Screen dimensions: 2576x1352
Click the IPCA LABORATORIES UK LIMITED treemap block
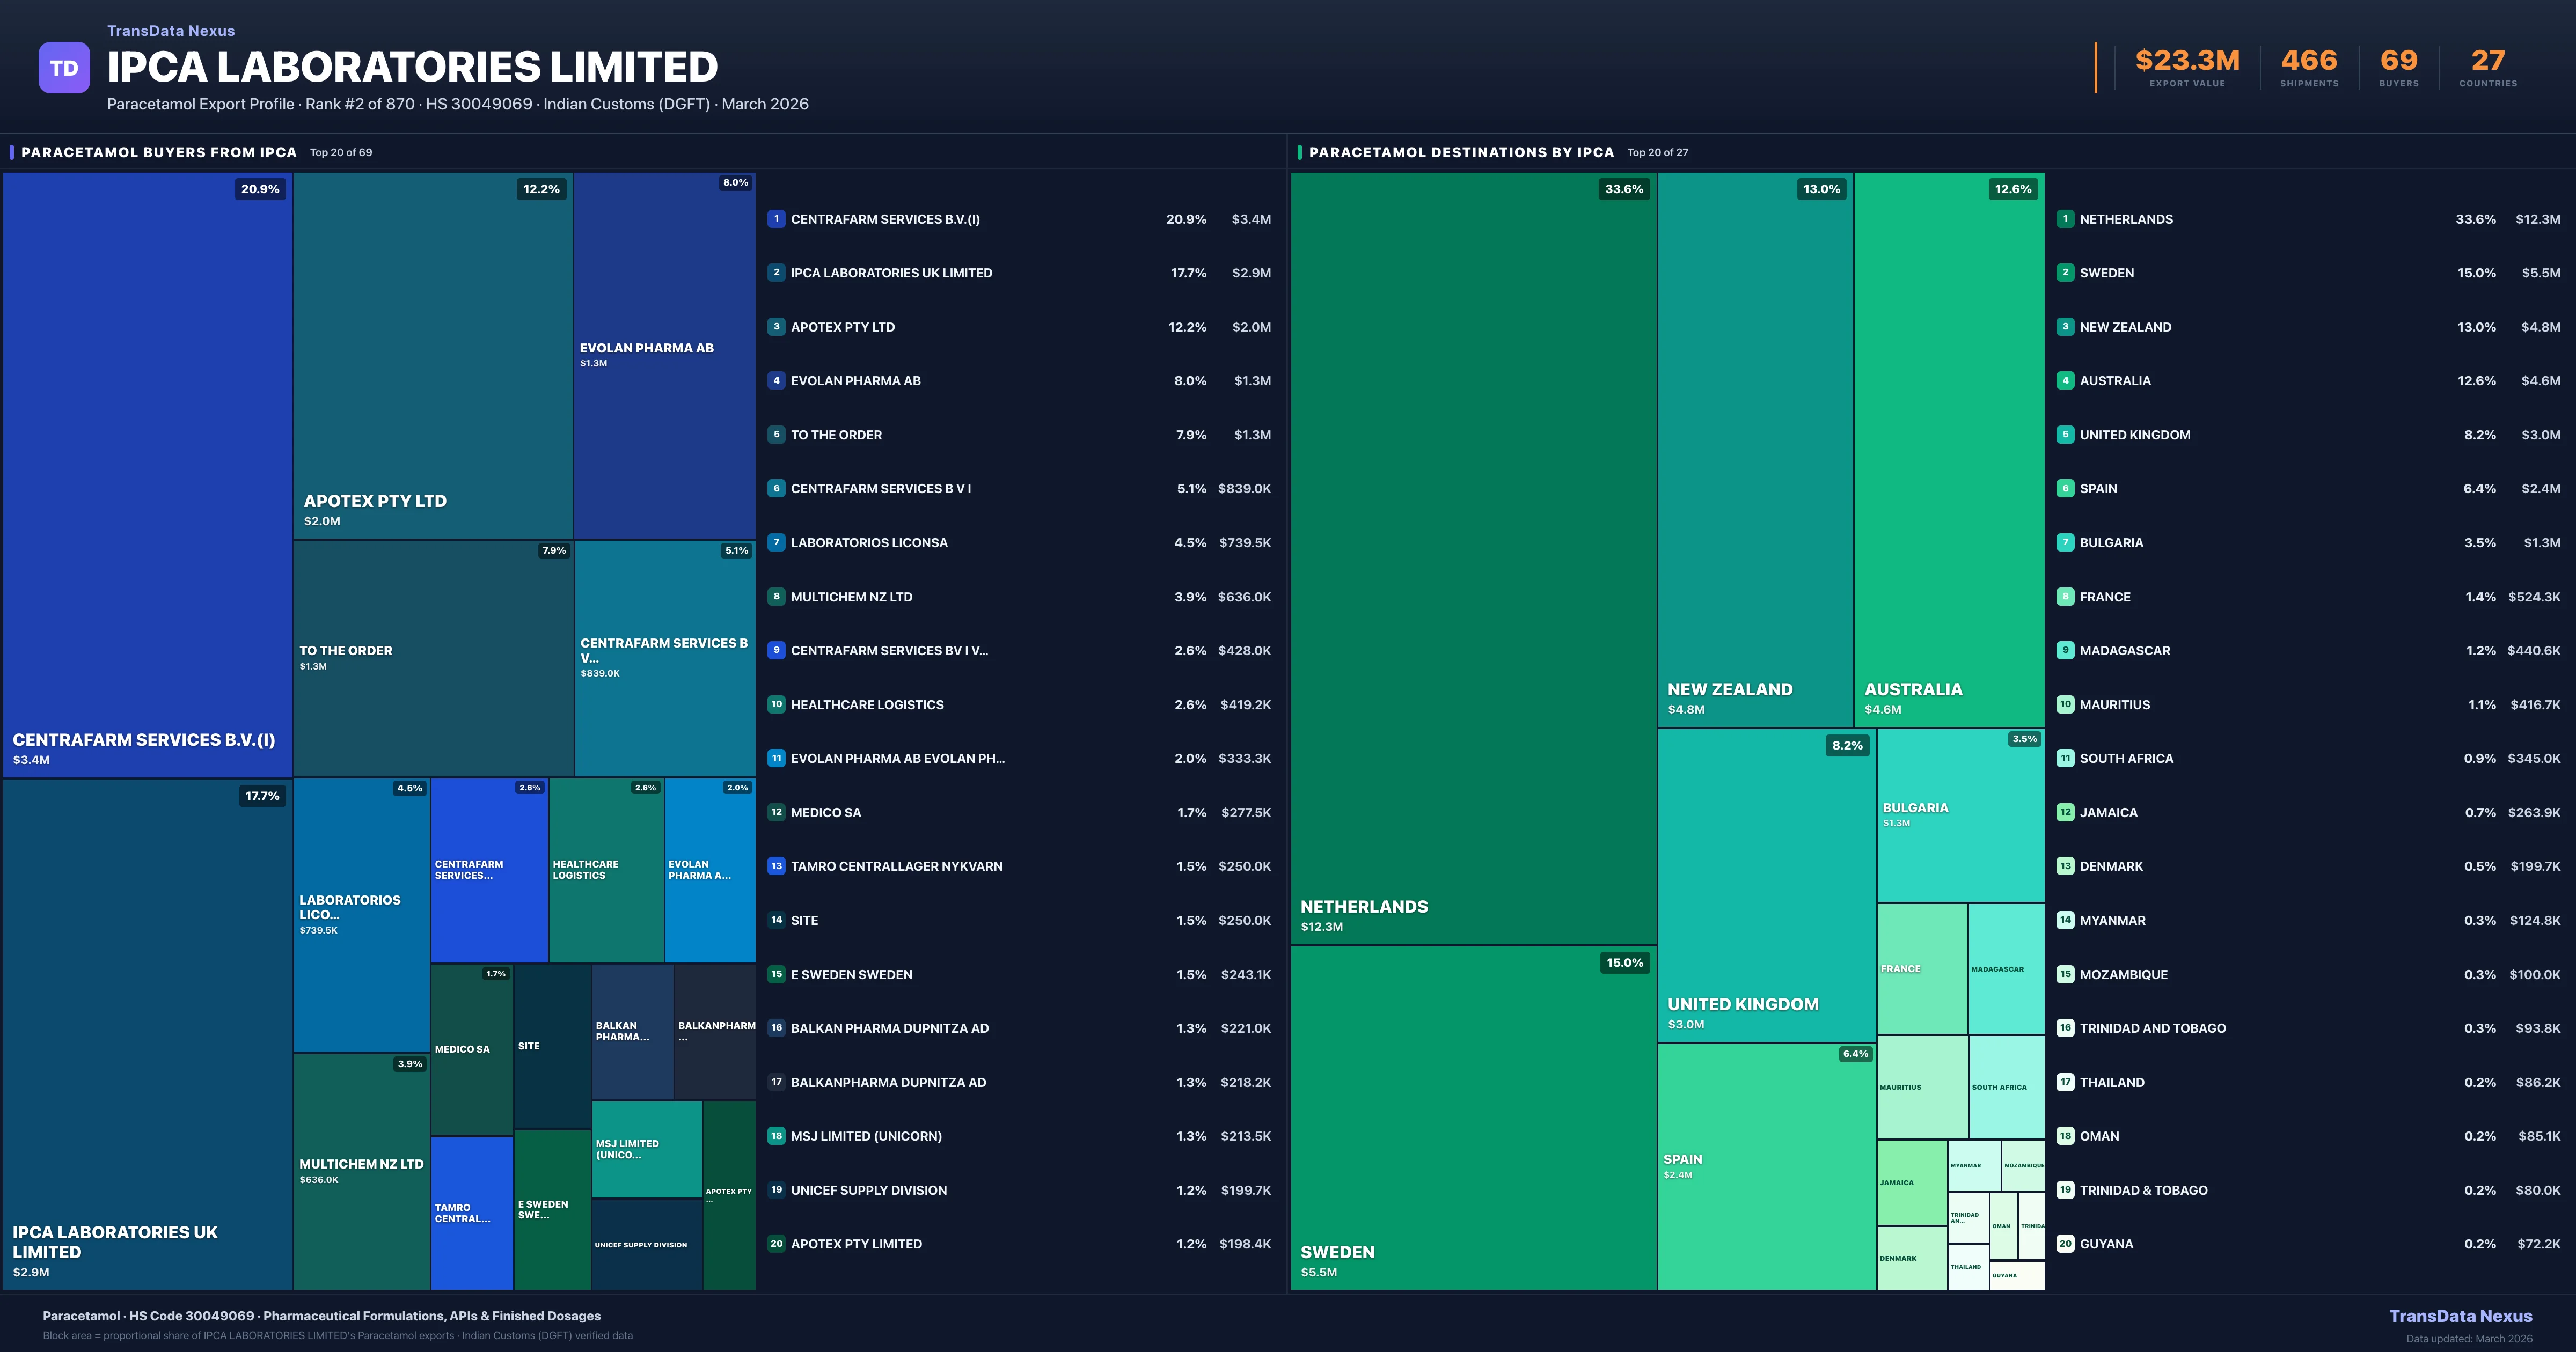pos(147,1033)
